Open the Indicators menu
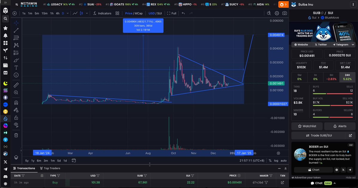 [102, 13]
